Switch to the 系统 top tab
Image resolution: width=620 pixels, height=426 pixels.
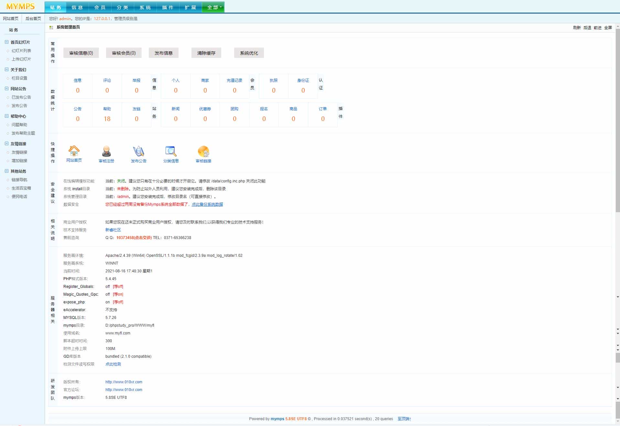click(x=145, y=7)
